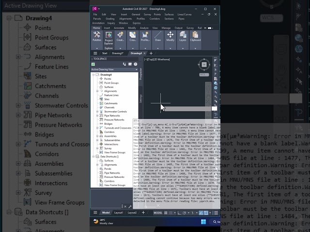
Task: Open the Profile panel icon in ribbon
Action: point(145,35)
